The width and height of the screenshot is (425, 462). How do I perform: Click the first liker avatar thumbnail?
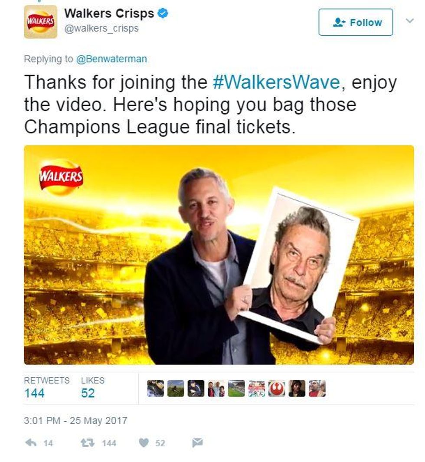[x=156, y=388]
